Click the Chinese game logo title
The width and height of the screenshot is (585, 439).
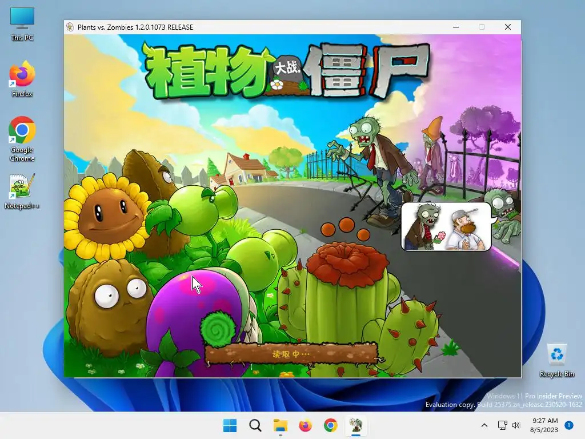click(287, 71)
